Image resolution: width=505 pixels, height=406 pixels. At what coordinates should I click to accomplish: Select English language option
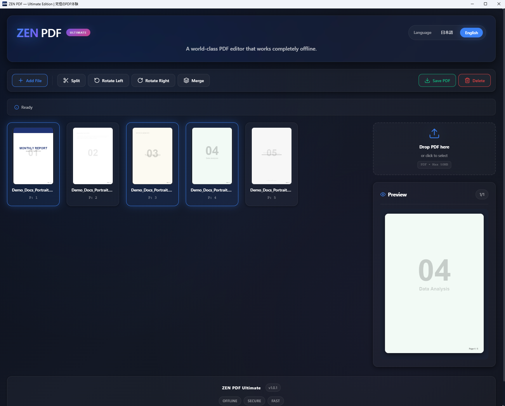[x=471, y=33]
